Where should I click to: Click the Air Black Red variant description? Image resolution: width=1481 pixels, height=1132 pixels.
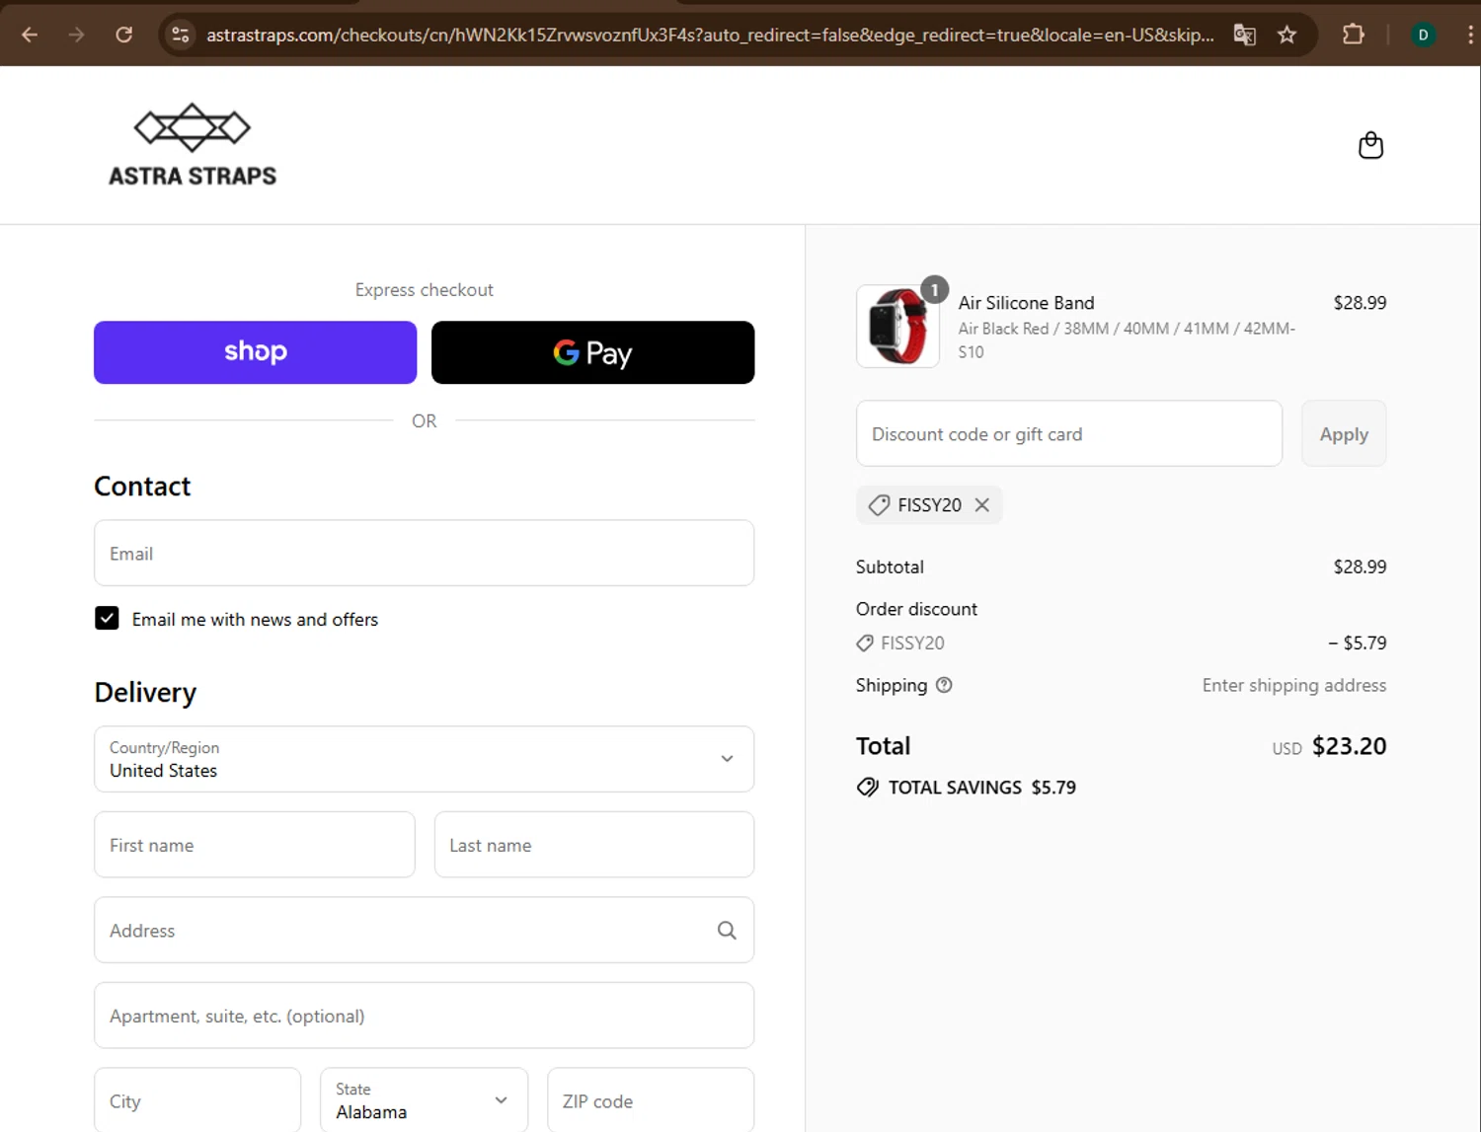[x=1127, y=340]
